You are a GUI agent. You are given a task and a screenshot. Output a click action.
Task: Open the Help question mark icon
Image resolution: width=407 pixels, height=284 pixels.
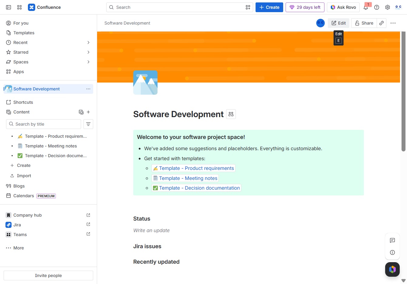tap(377, 7)
